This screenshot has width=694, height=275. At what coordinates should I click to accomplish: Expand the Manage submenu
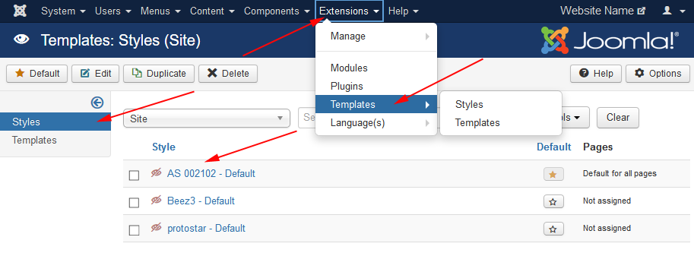[x=376, y=36]
